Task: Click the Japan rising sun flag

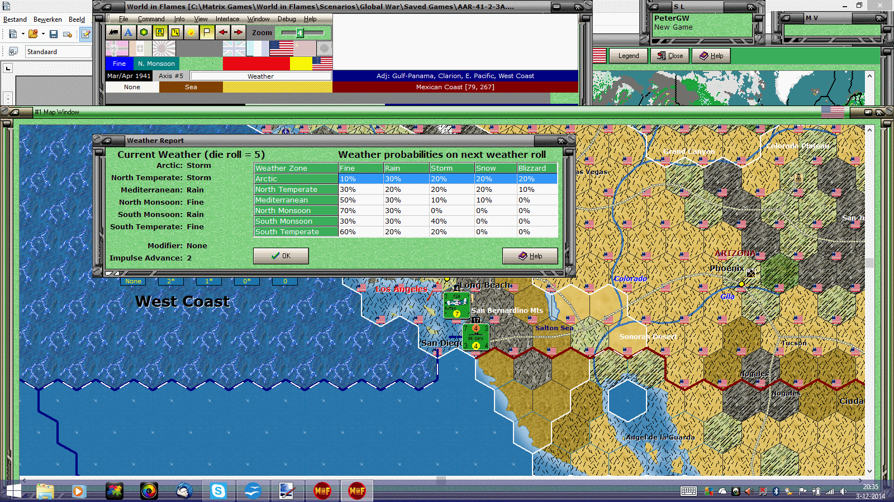Action: click(164, 49)
